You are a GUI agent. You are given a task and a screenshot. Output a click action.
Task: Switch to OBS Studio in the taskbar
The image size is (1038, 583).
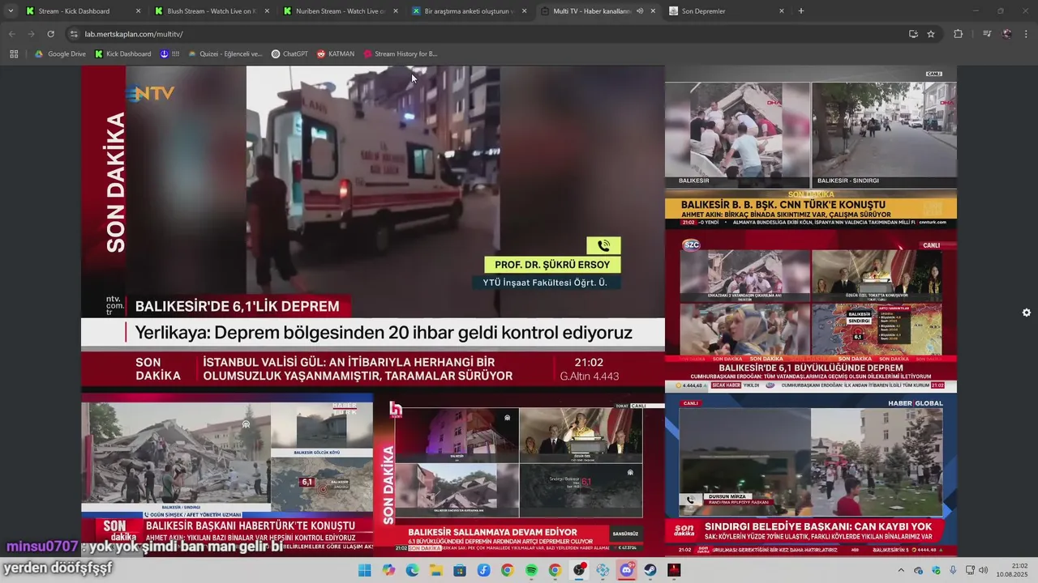[579, 570]
